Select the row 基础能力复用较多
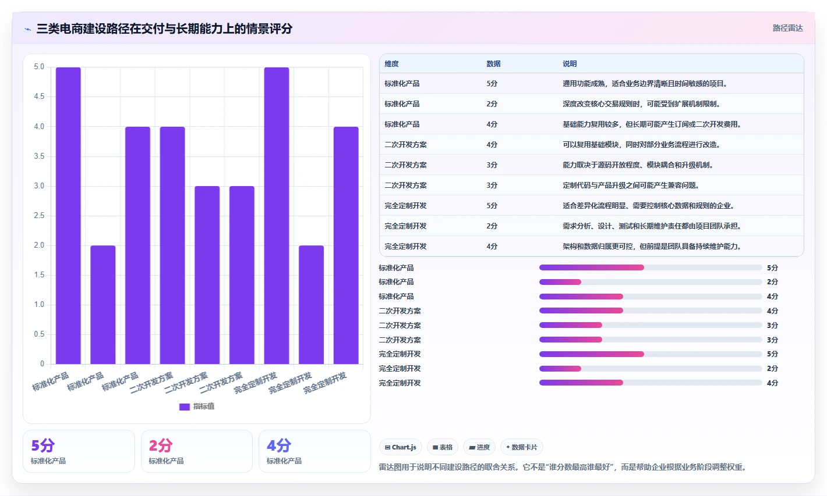827x496 pixels. click(x=592, y=124)
